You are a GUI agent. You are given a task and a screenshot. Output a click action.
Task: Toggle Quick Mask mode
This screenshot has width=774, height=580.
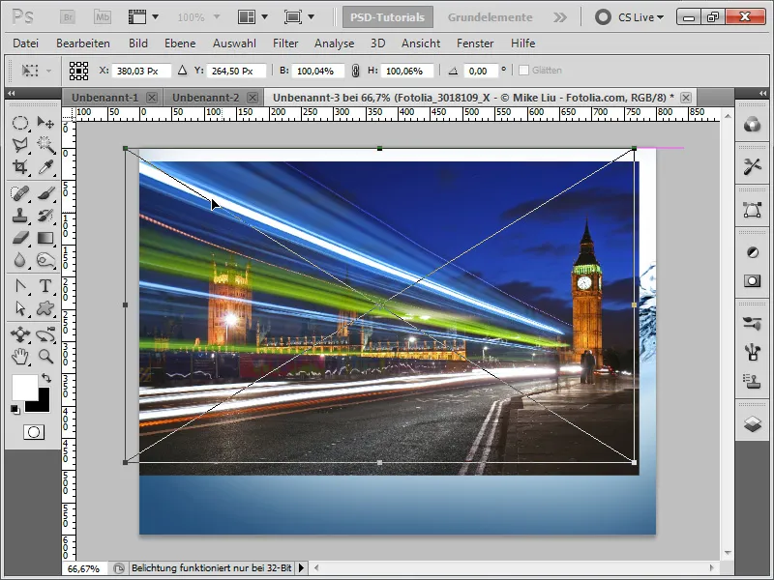coord(34,432)
